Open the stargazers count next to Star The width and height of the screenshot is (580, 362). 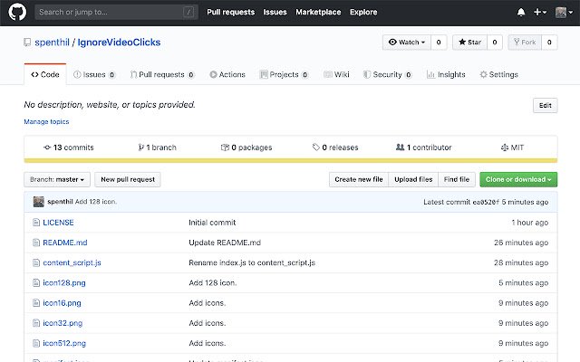[495, 43]
